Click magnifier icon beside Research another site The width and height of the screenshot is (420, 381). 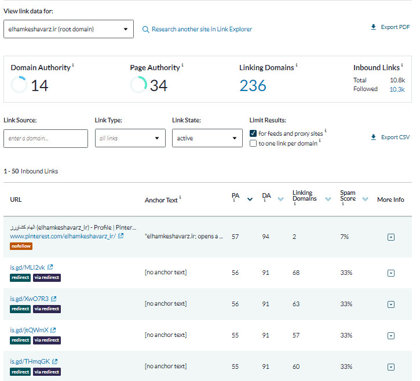tap(146, 30)
